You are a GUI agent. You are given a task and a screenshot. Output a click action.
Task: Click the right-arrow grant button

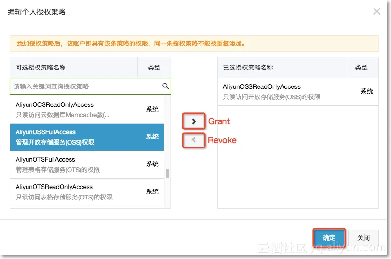194,121
